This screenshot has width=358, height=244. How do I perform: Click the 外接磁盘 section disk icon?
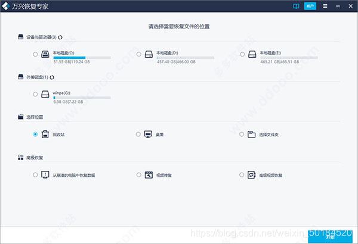point(20,77)
